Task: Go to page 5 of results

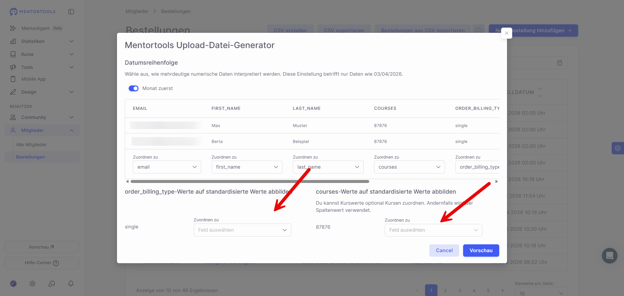Action: (488, 290)
